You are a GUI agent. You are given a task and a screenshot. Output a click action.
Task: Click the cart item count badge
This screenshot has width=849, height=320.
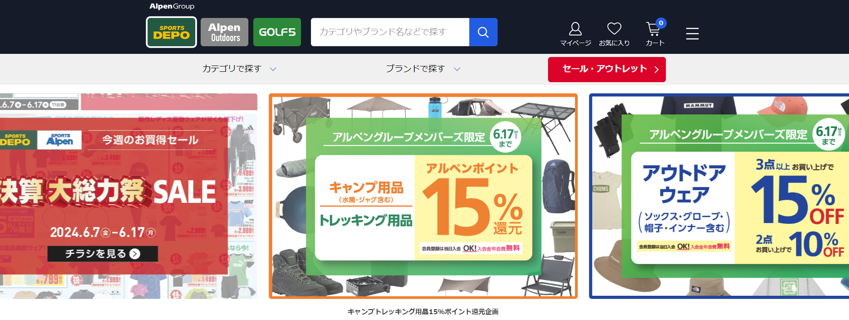(x=660, y=23)
